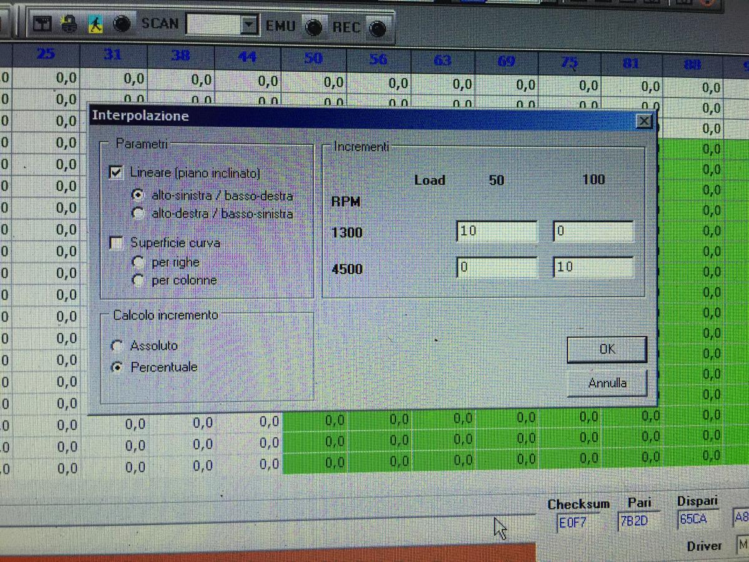
Task: Click the Load label in Incrementi
Action: [x=429, y=180]
